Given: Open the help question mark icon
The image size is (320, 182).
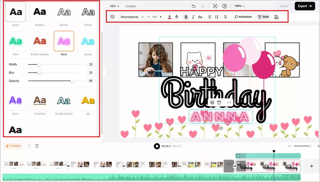Looking at the screenshot, I should coord(225,6).
